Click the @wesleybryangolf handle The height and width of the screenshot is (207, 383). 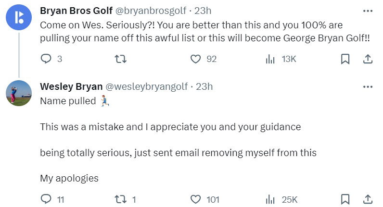pos(148,87)
